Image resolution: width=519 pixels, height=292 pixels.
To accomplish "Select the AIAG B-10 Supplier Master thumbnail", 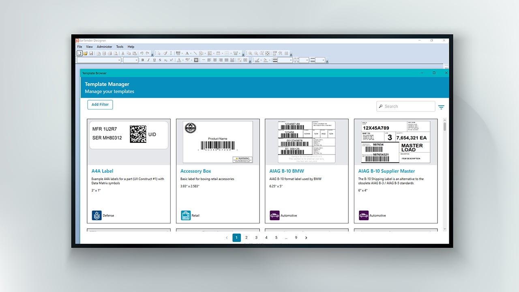I will (x=396, y=142).
